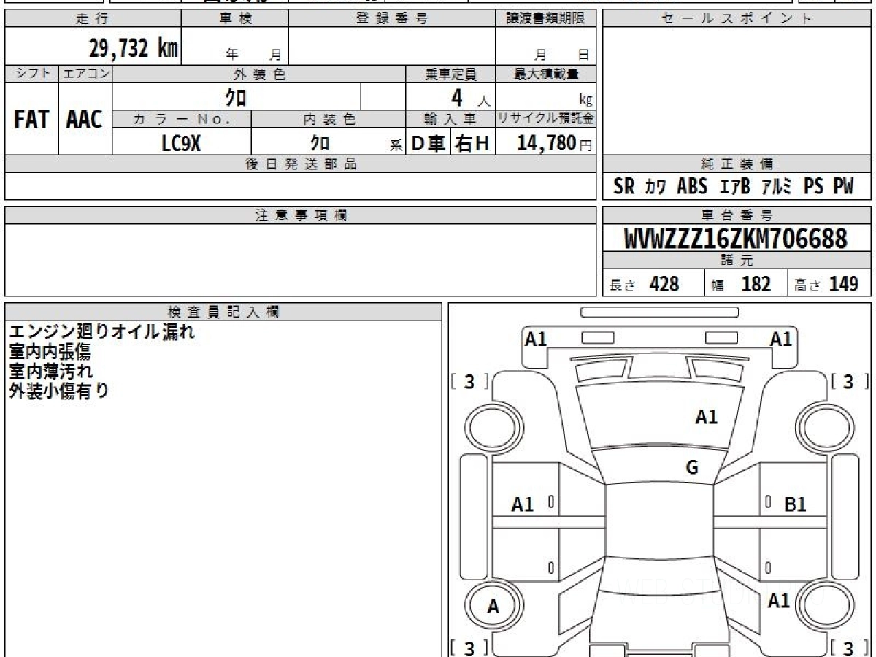This screenshot has height=657, width=876.
Task: Select the エアB equipment code
Action: [x=735, y=187]
